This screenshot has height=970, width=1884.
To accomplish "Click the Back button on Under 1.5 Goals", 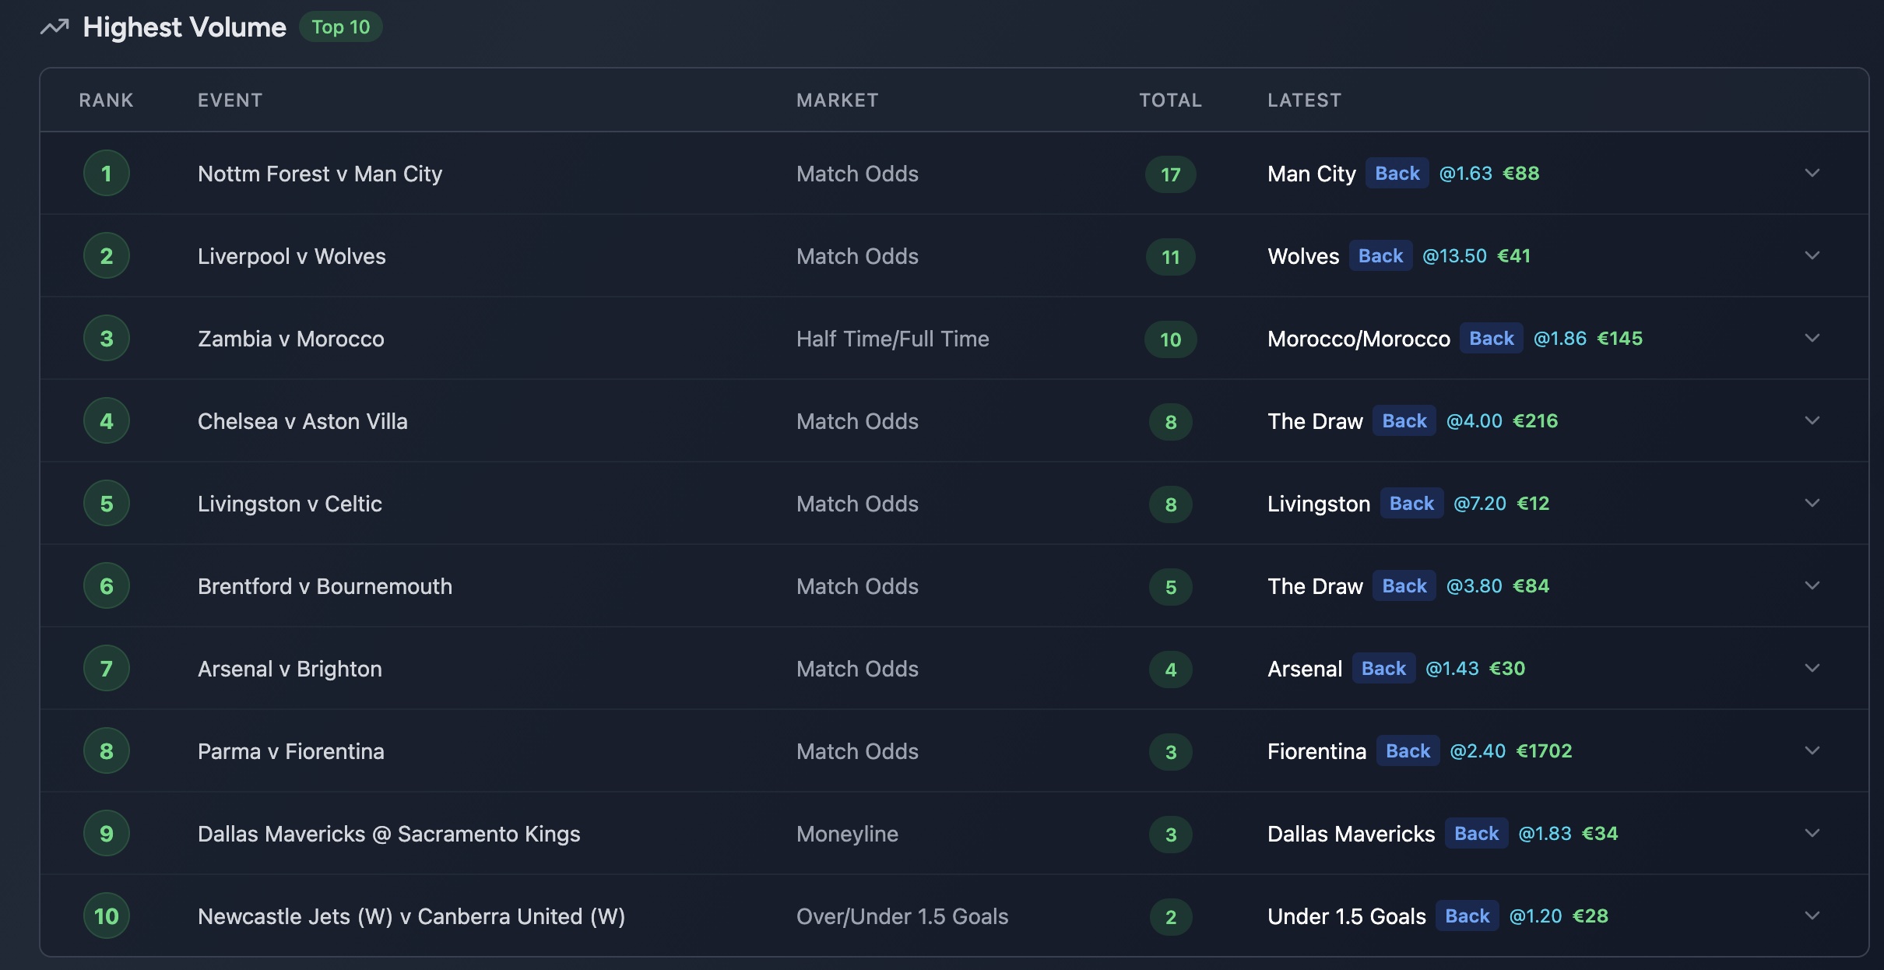I will tap(1465, 916).
